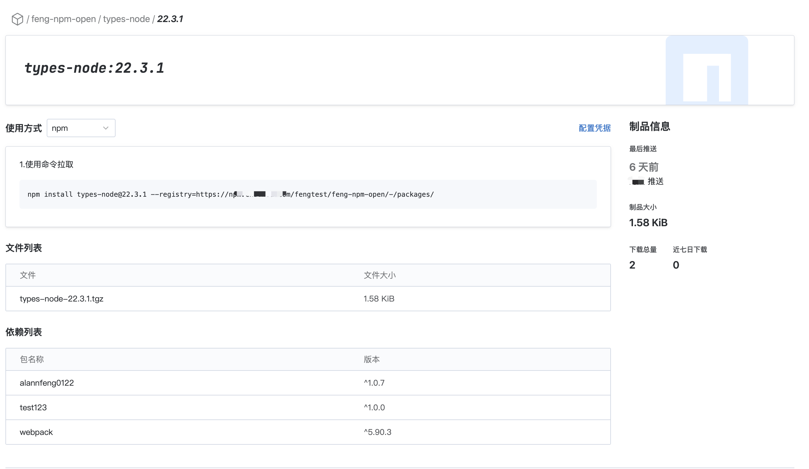Click the 配置凭据 link
The height and width of the screenshot is (469, 809).
[594, 128]
